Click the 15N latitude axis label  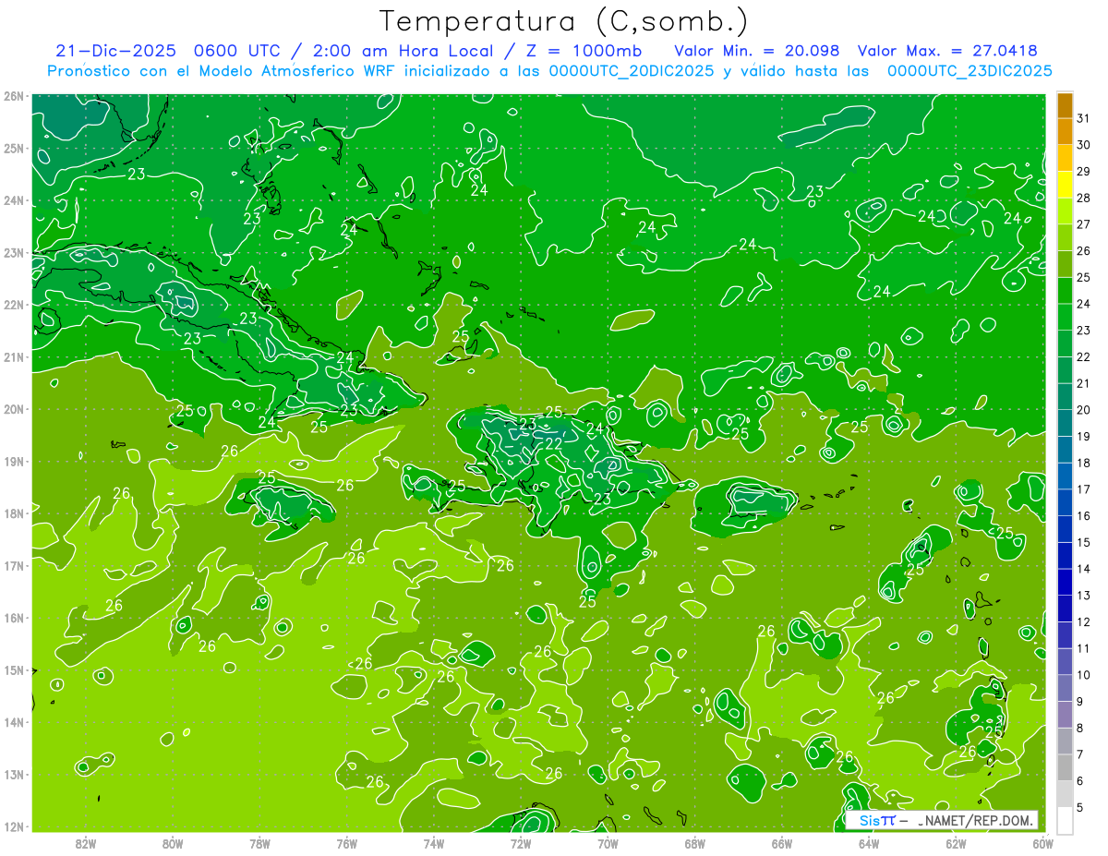click(13, 670)
